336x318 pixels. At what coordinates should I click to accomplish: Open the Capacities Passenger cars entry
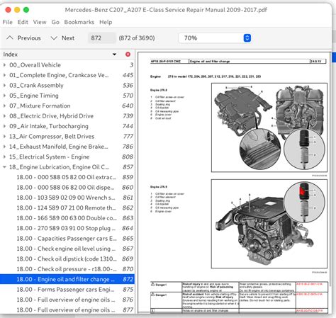pyautogui.click(x=67, y=239)
